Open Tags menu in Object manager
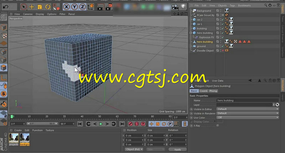285x153 pixels. [232, 5]
